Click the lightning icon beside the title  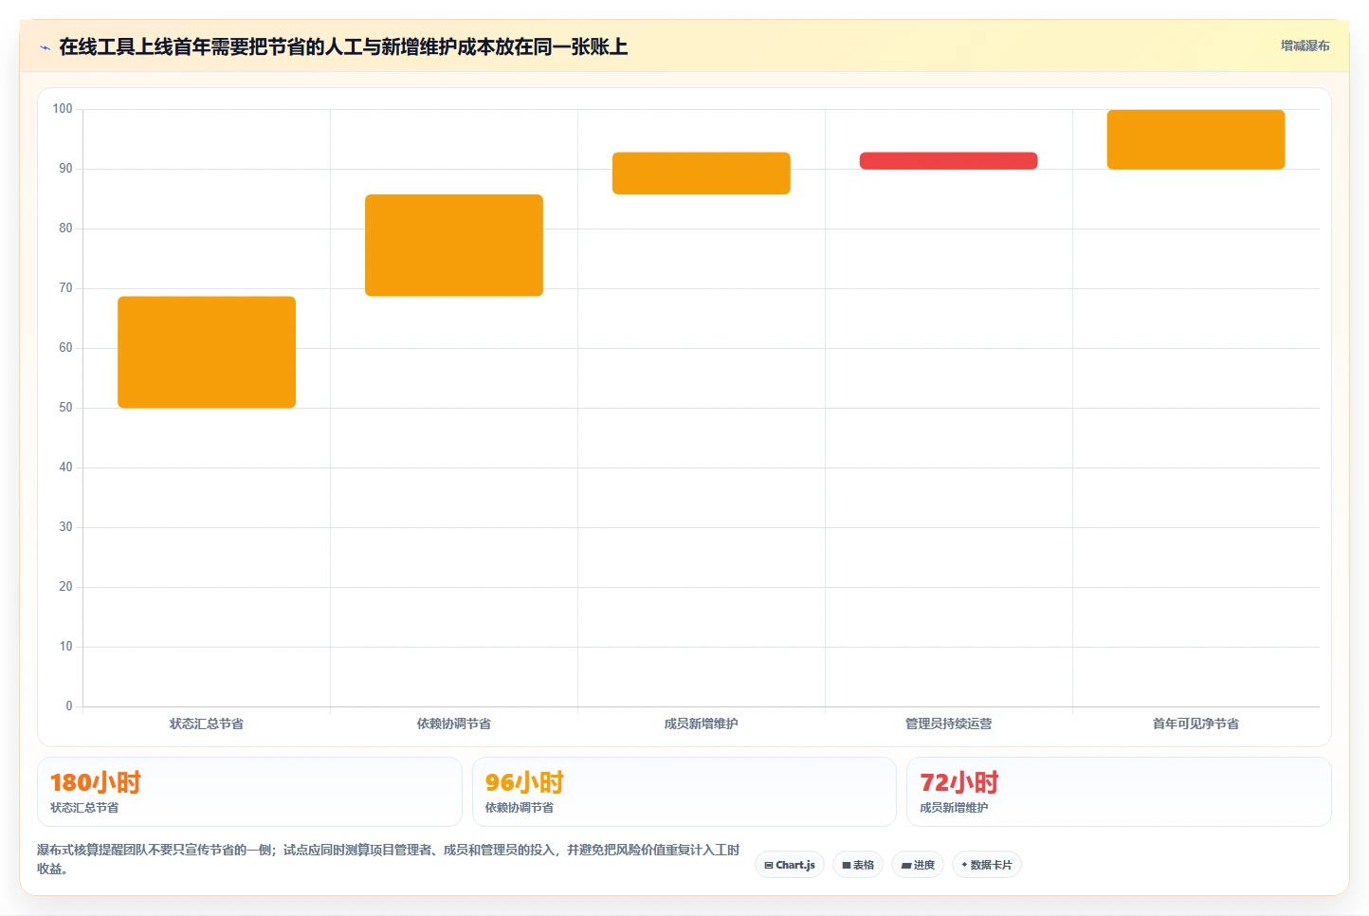click(45, 47)
